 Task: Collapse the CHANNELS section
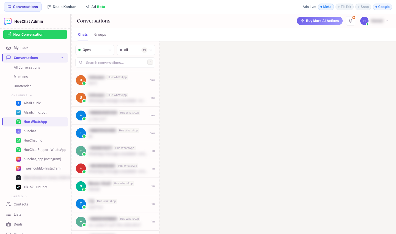point(31,95)
